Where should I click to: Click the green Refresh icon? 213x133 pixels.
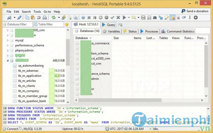coord(54,18)
